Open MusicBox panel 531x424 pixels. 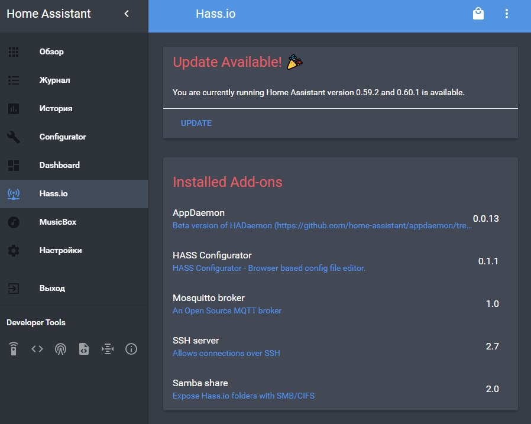[x=74, y=222]
